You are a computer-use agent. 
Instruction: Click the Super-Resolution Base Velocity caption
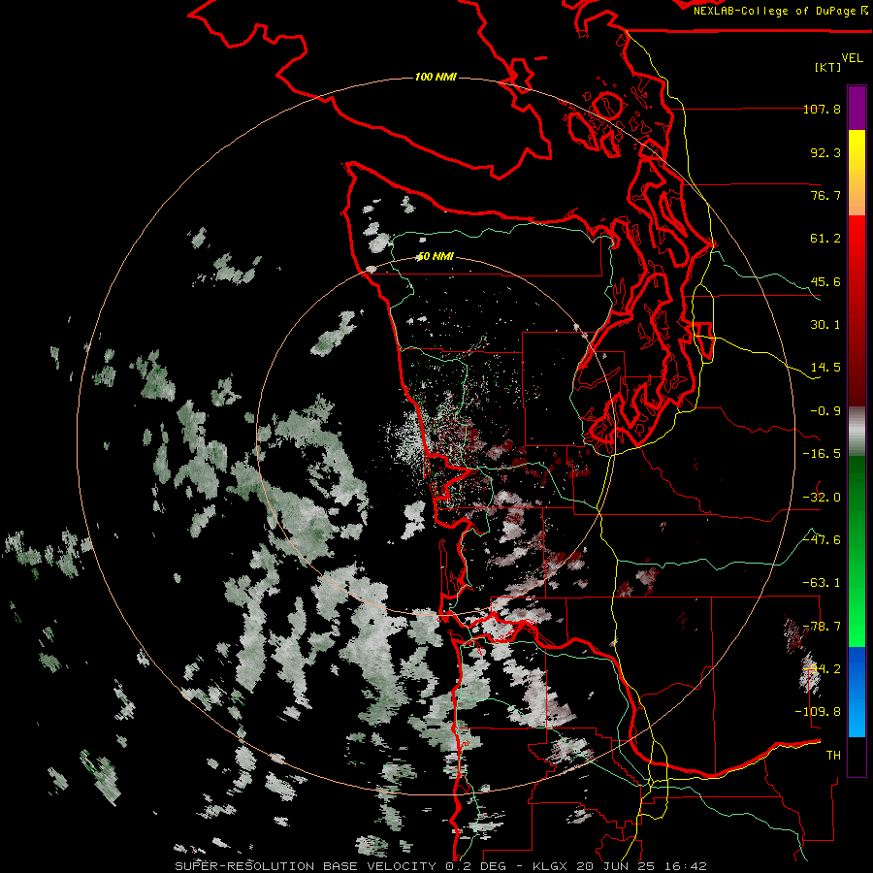click(440, 866)
